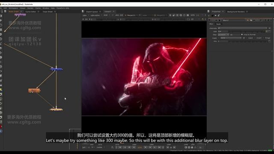
Task: Open the Cache menu
Action: (38, 8)
